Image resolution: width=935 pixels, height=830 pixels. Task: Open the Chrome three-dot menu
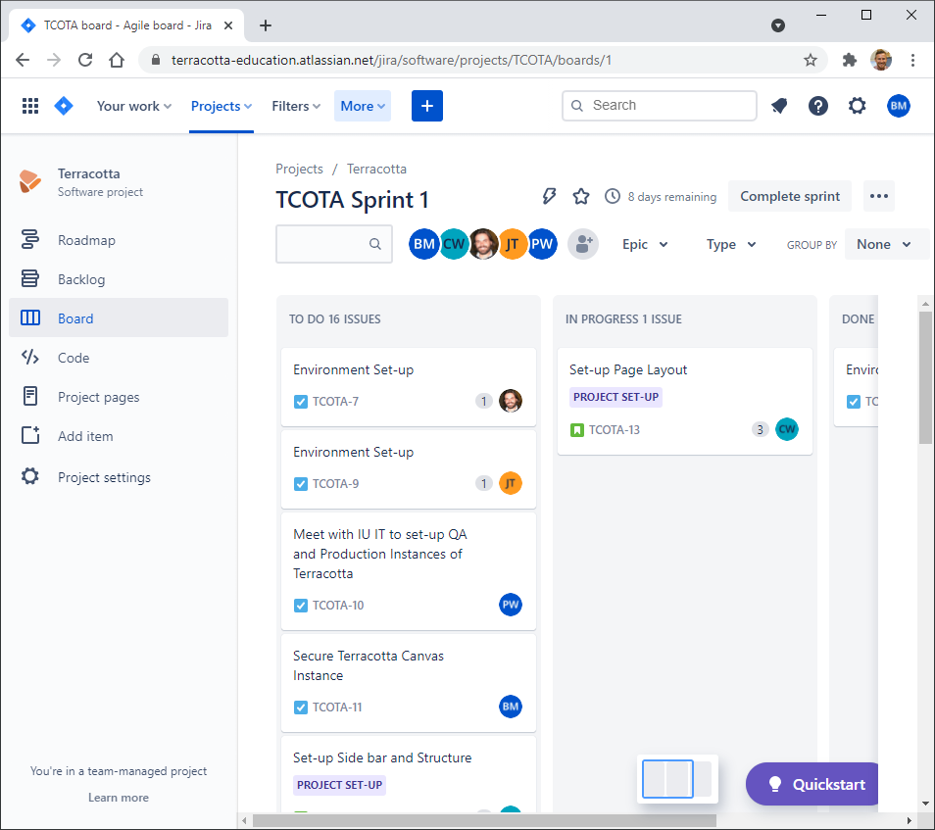[x=912, y=60]
